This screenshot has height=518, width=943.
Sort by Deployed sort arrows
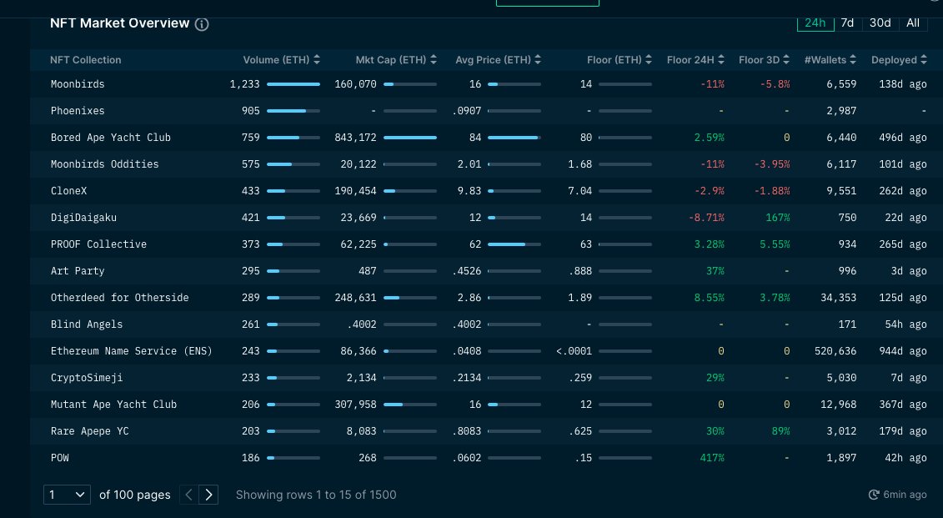click(924, 59)
